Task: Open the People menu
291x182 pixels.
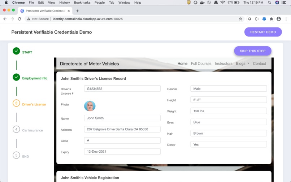Action: (x=100, y=3)
